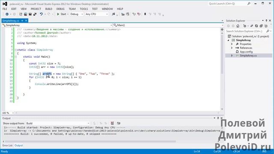Open the EDIT menu
The height and width of the screenshot is (154, 274).
14,9
